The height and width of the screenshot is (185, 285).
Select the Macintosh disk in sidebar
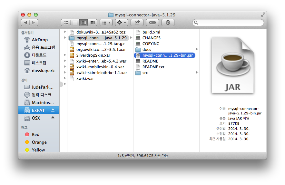point(39,103)
